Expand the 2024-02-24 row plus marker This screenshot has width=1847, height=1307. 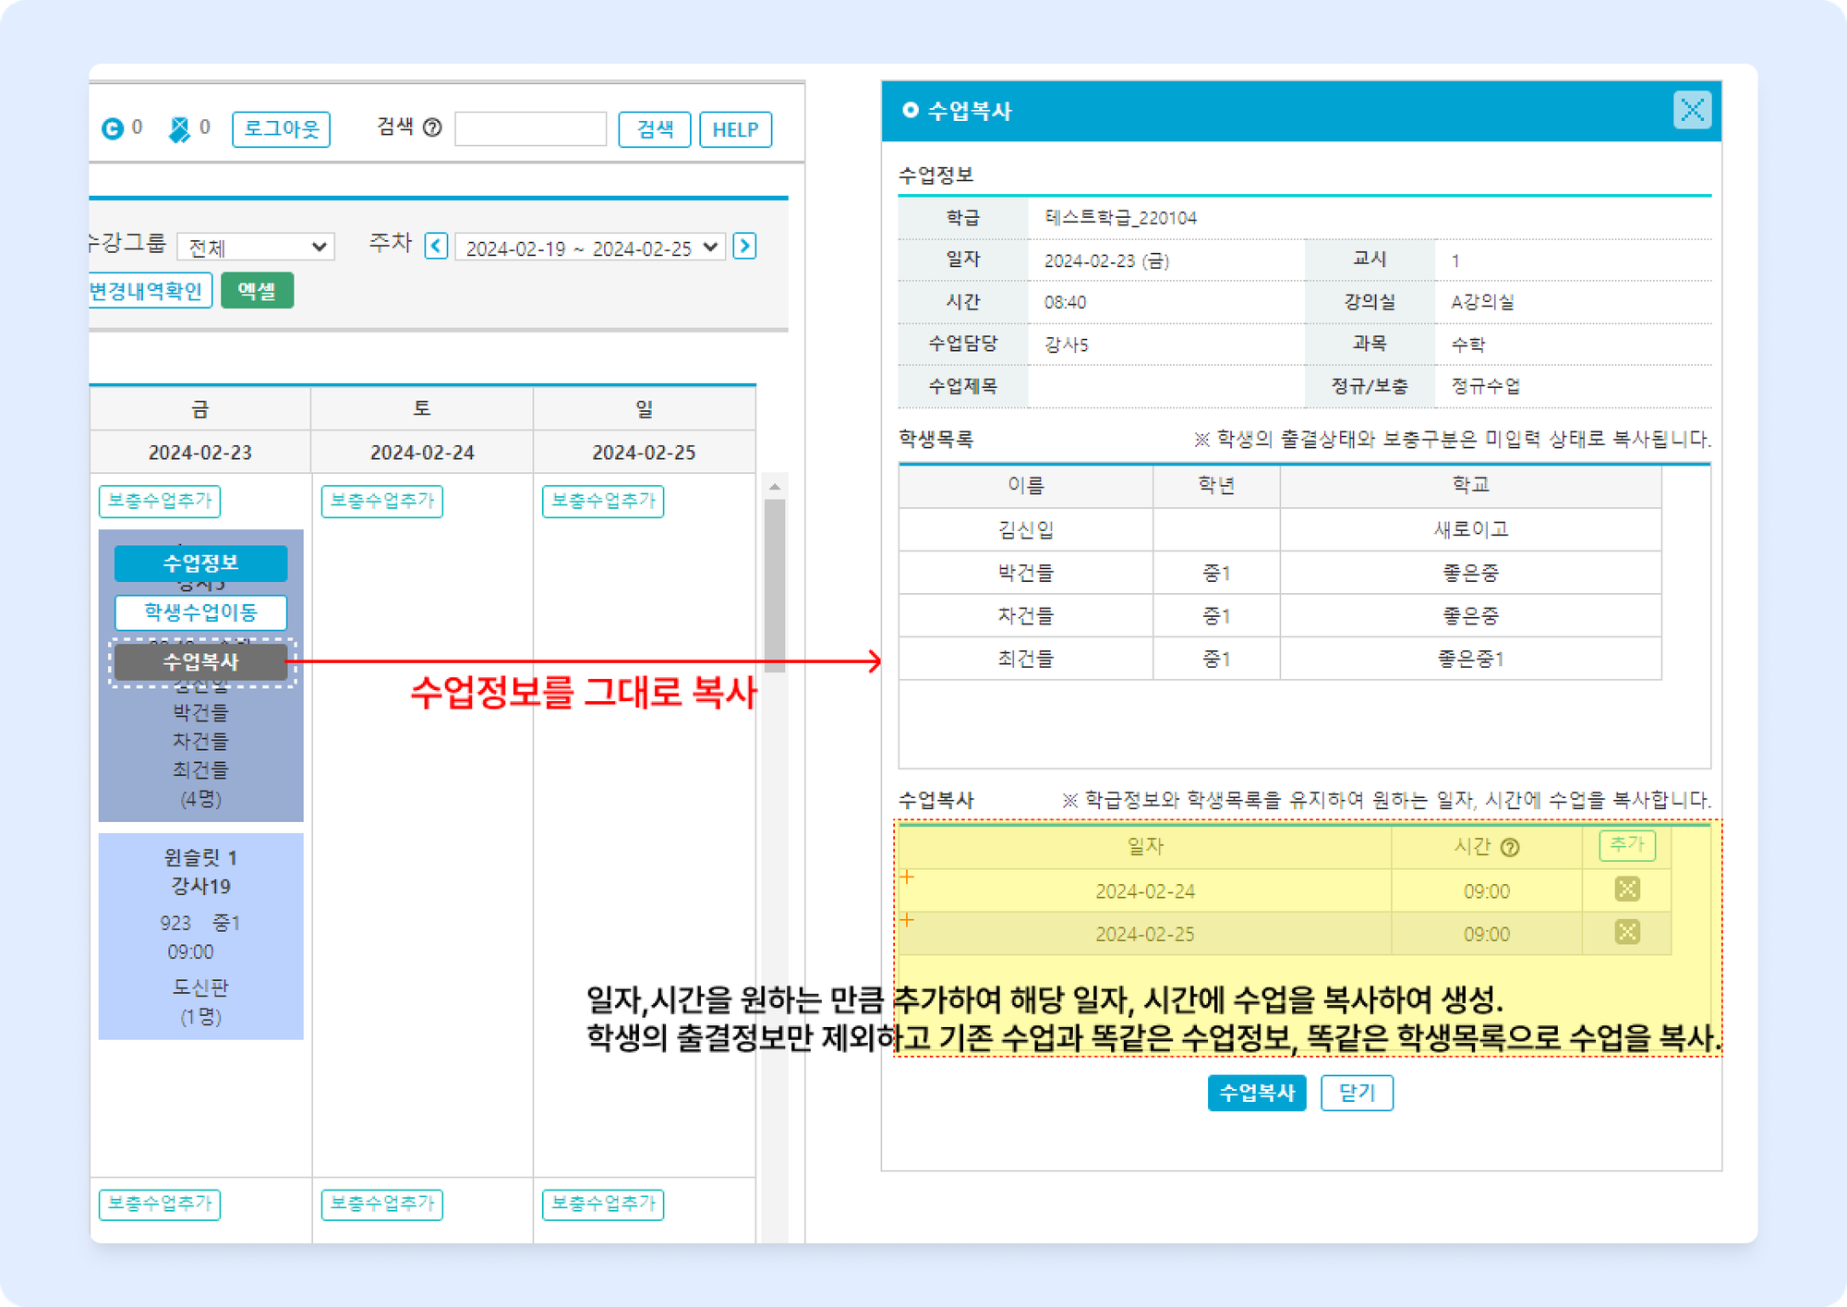[x=908, y=877]
